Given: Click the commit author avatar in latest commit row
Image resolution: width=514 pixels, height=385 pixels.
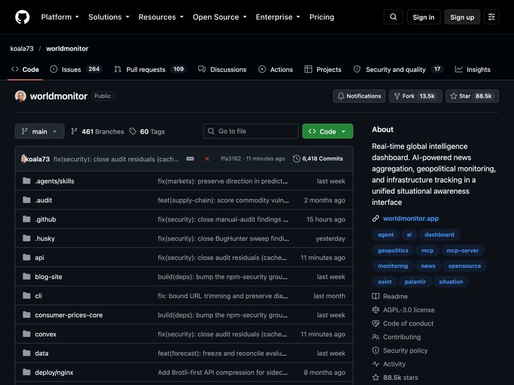Looking at the screenshot, I should [x=23, y=159].
